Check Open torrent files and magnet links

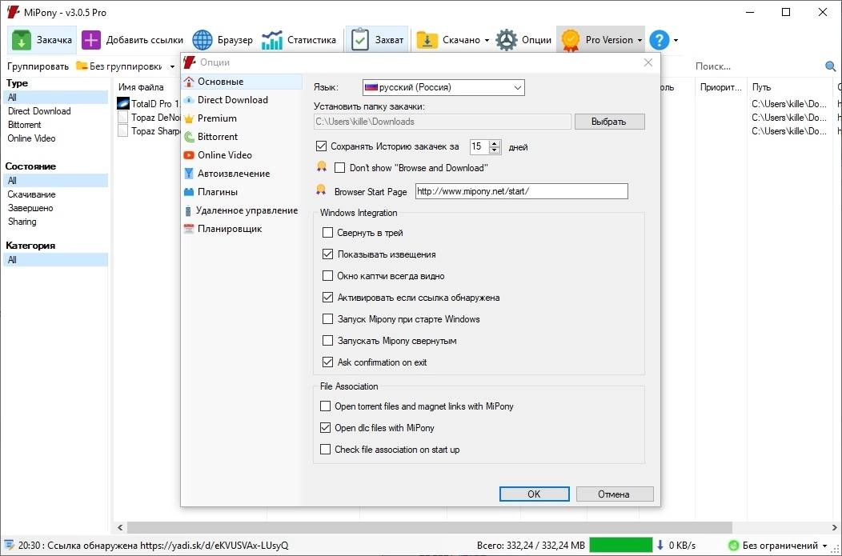(326, 406)
